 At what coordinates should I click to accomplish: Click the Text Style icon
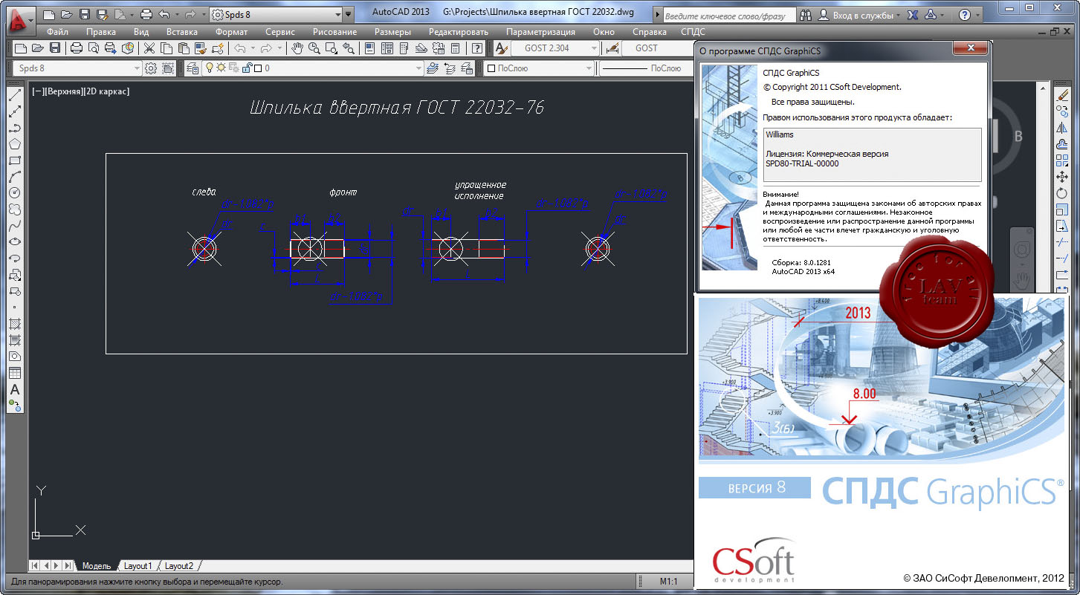point(501,48)
